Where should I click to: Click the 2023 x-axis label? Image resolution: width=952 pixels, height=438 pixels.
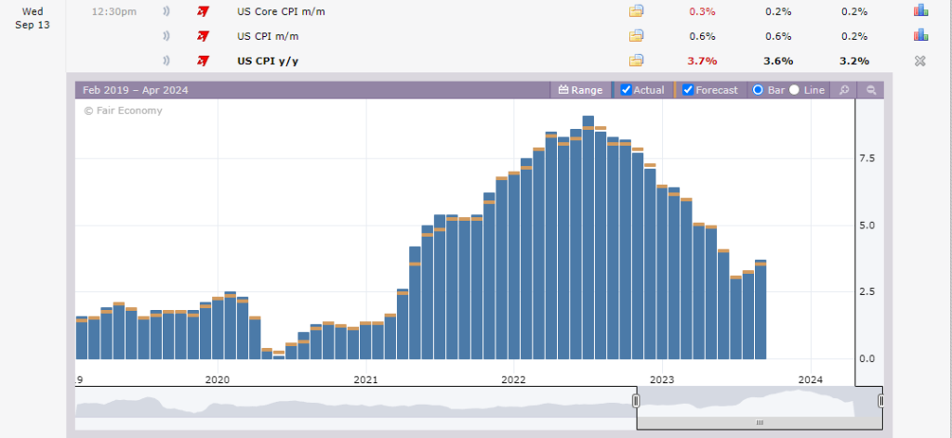tap(662, 380)
